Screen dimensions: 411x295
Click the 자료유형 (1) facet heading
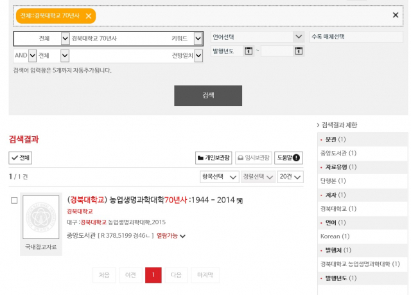(x=341, y=167)
